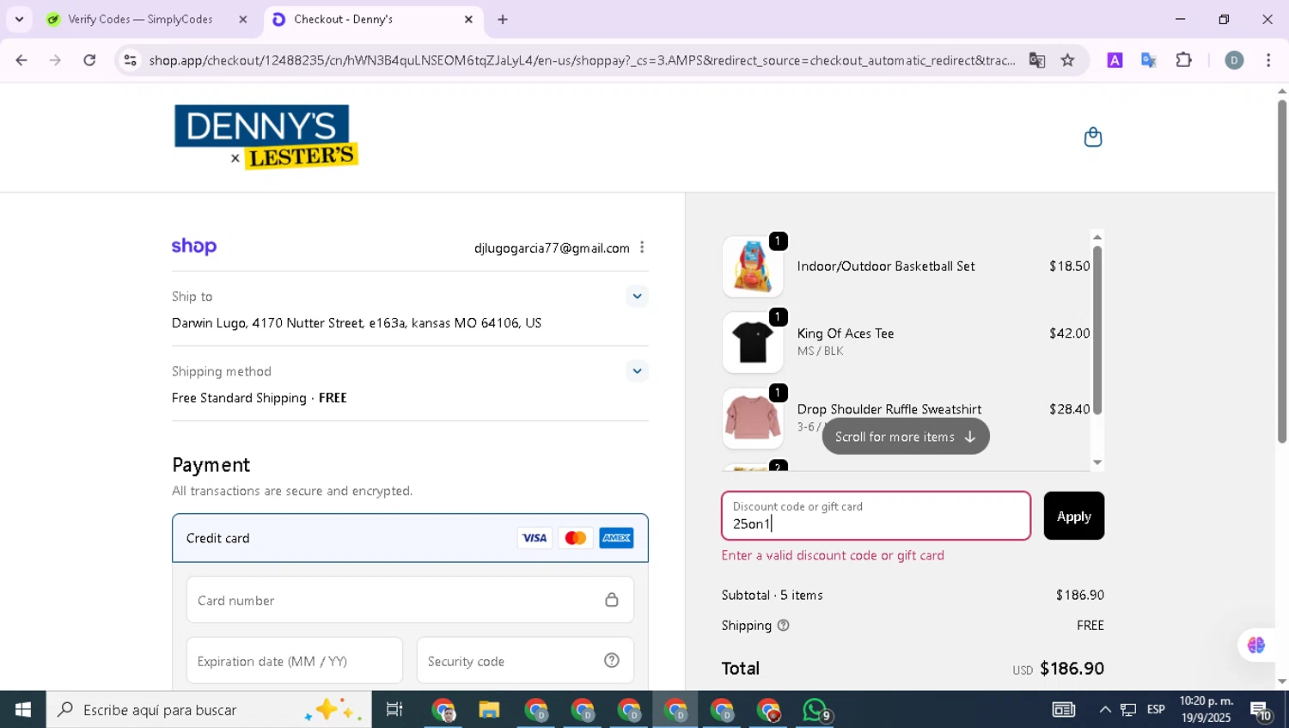This screenshot has width=1289, height=728.
Task: Click the Visa card icon
Action: pos(535,538)
